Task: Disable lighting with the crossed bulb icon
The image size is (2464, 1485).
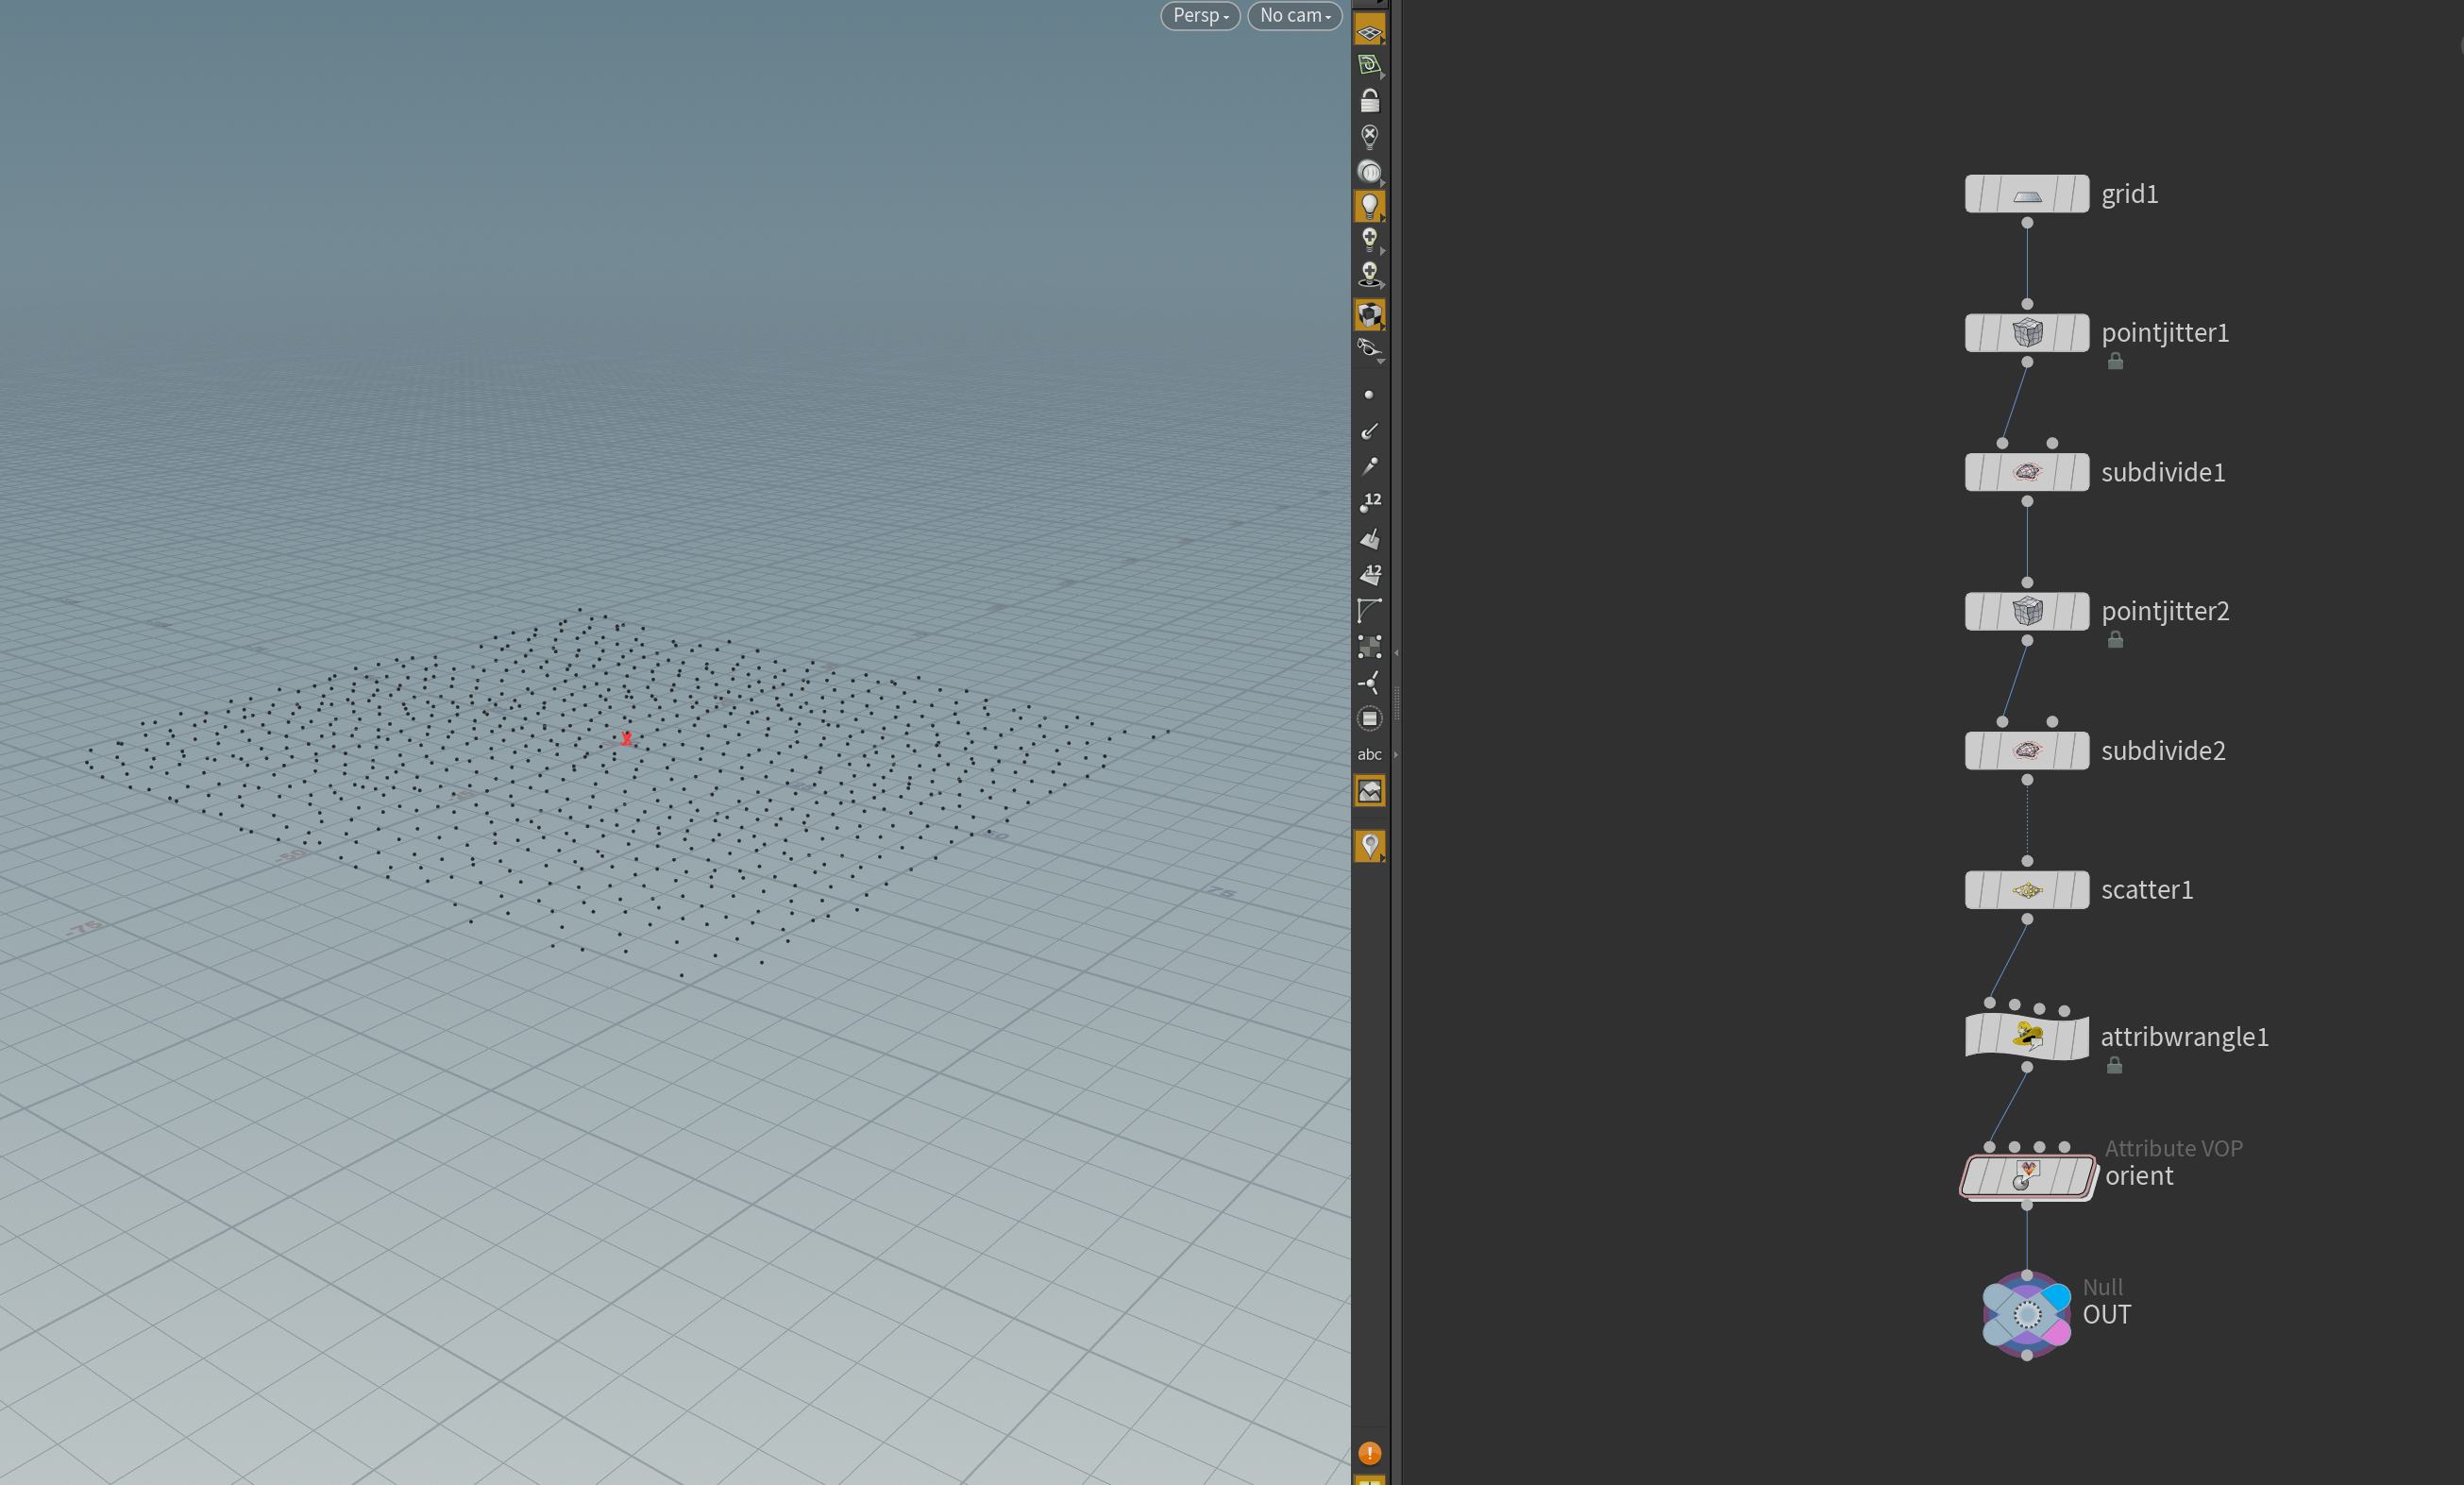Action: pos(1369,136)
